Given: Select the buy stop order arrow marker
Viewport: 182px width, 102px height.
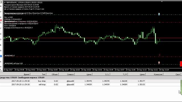Looking at the screenshot, I should point(159,14).
